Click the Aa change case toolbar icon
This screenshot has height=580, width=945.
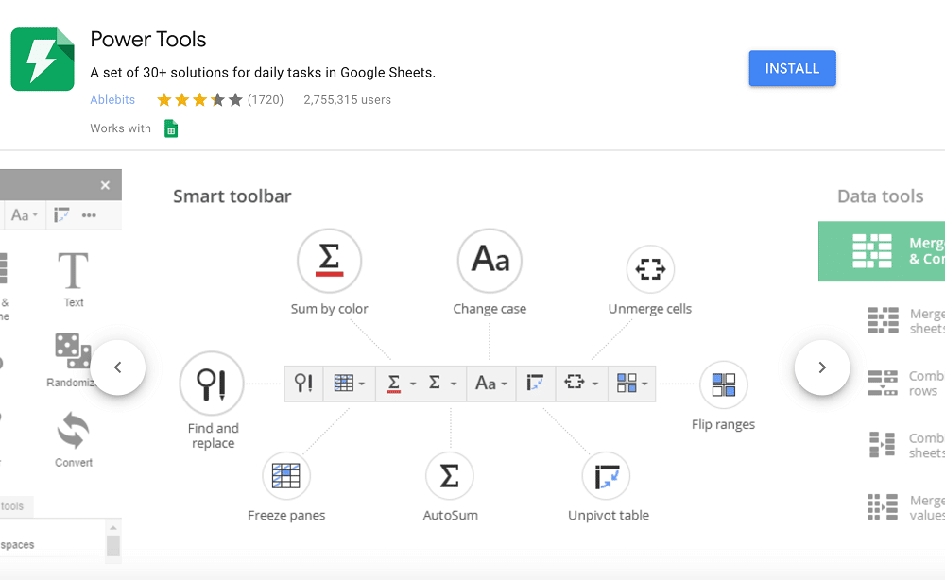pyautogui.click(x=486, y=384)
